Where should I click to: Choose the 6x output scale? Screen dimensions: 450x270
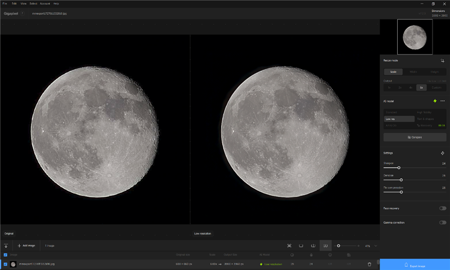(x=421, y=88)
